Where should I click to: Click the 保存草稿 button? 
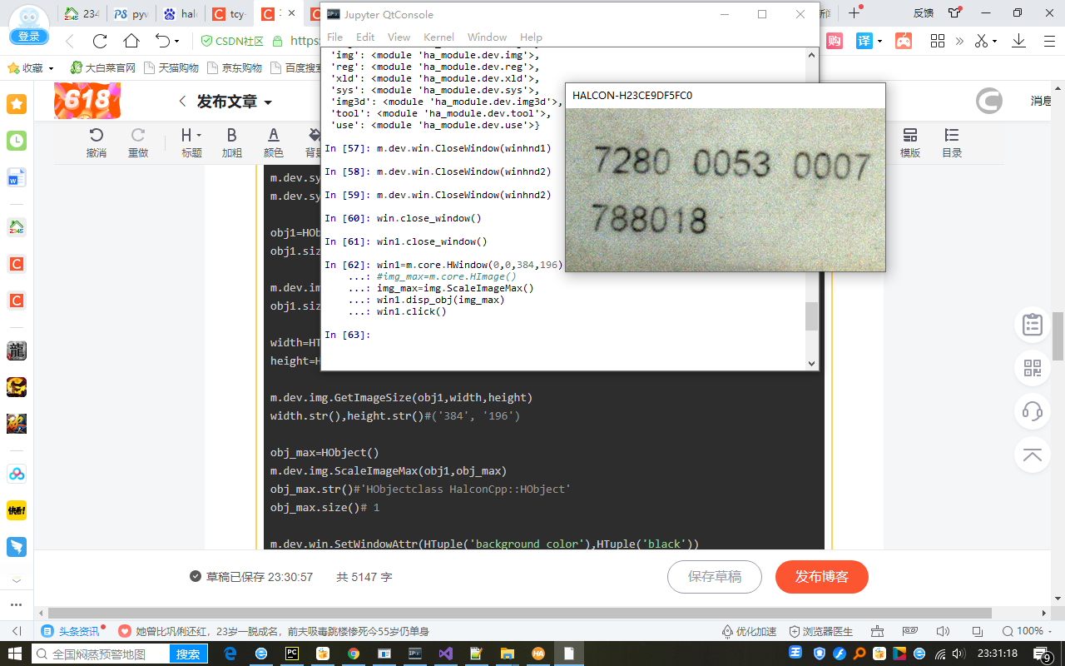point(714,576)
